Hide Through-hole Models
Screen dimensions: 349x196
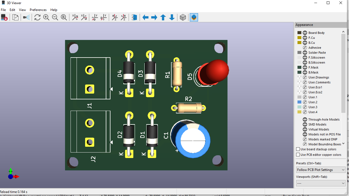(x=305, y=119)
